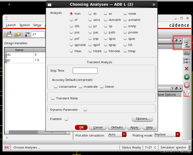The width and height of the screenshot is (193, 155).
Task: Select the dc analysis radio button
Action: pos(90,13)
